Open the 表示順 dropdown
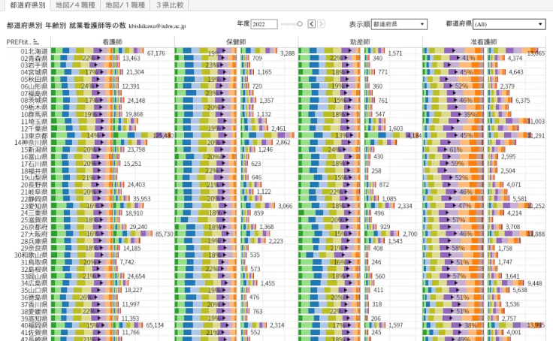This screenshot has width=553, height=341. 399,24
